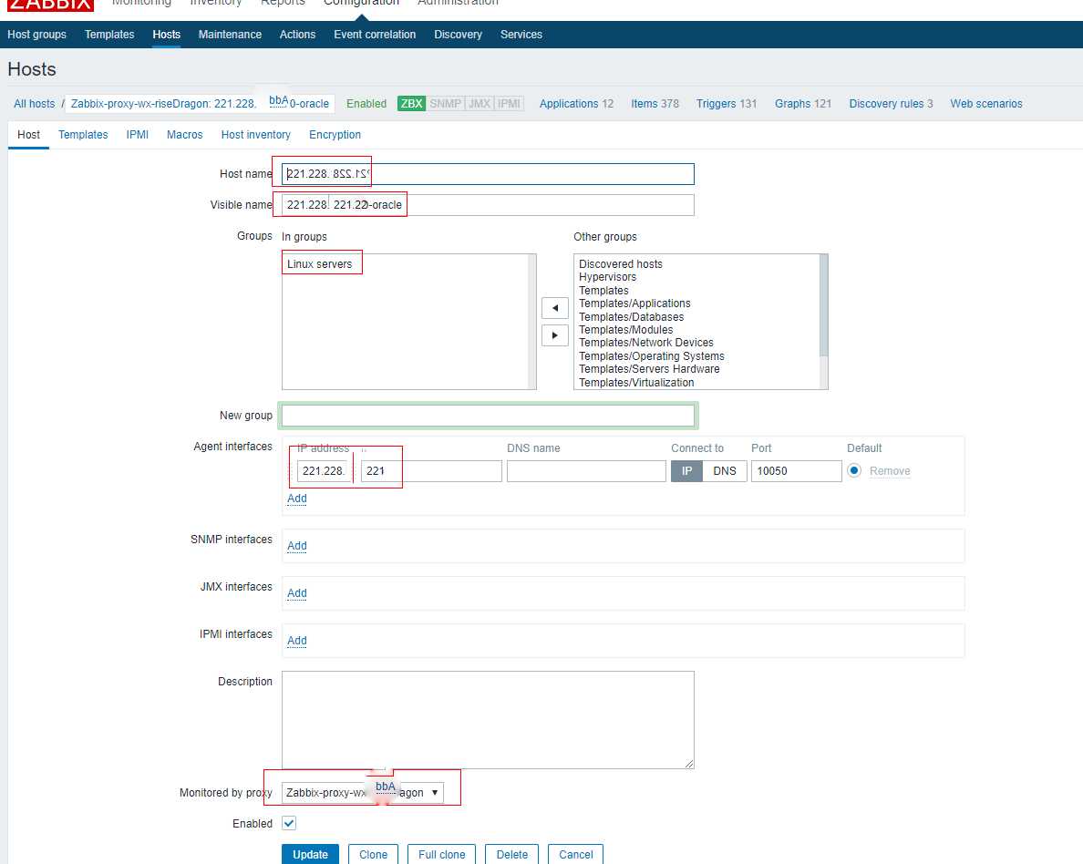Switch to the Host inventory tab
1083x864 pixels.
[255, 135]
